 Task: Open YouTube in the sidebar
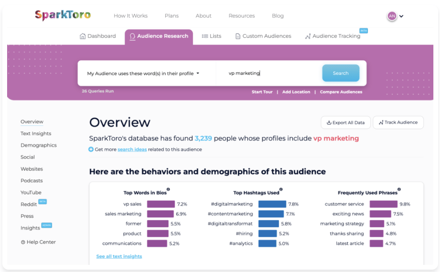31,193
